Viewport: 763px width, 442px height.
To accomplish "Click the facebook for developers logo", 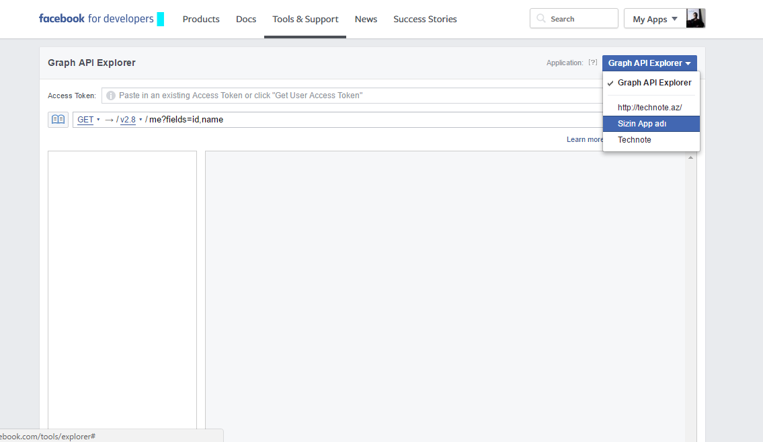I will (96, 19).
